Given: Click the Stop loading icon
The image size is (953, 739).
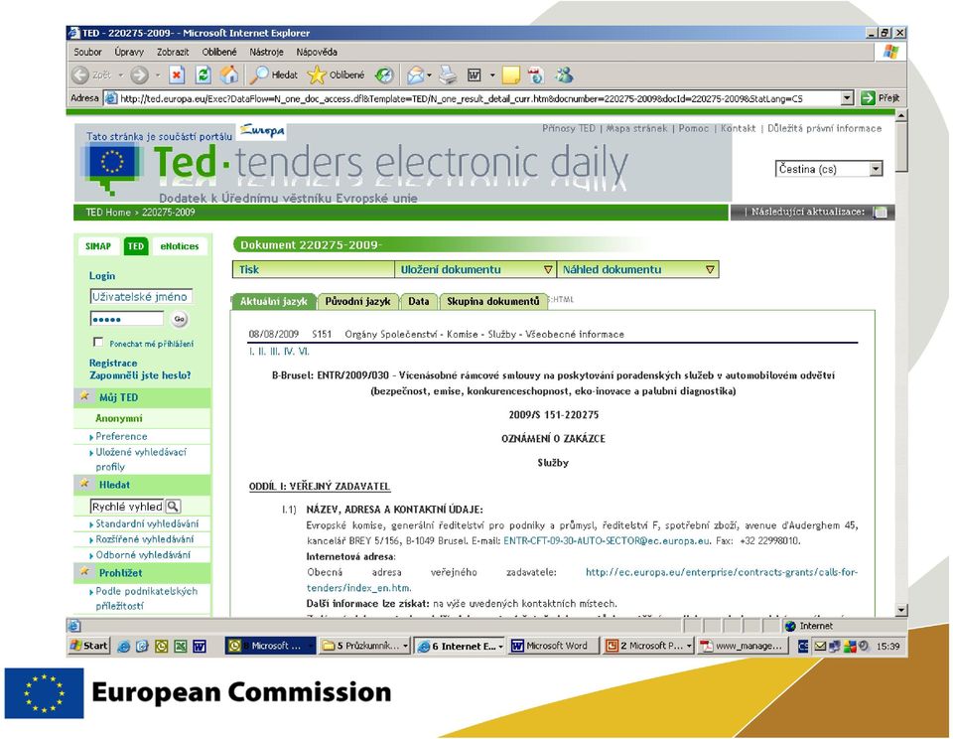Looking at the screenshot, I should click(177, 74).
